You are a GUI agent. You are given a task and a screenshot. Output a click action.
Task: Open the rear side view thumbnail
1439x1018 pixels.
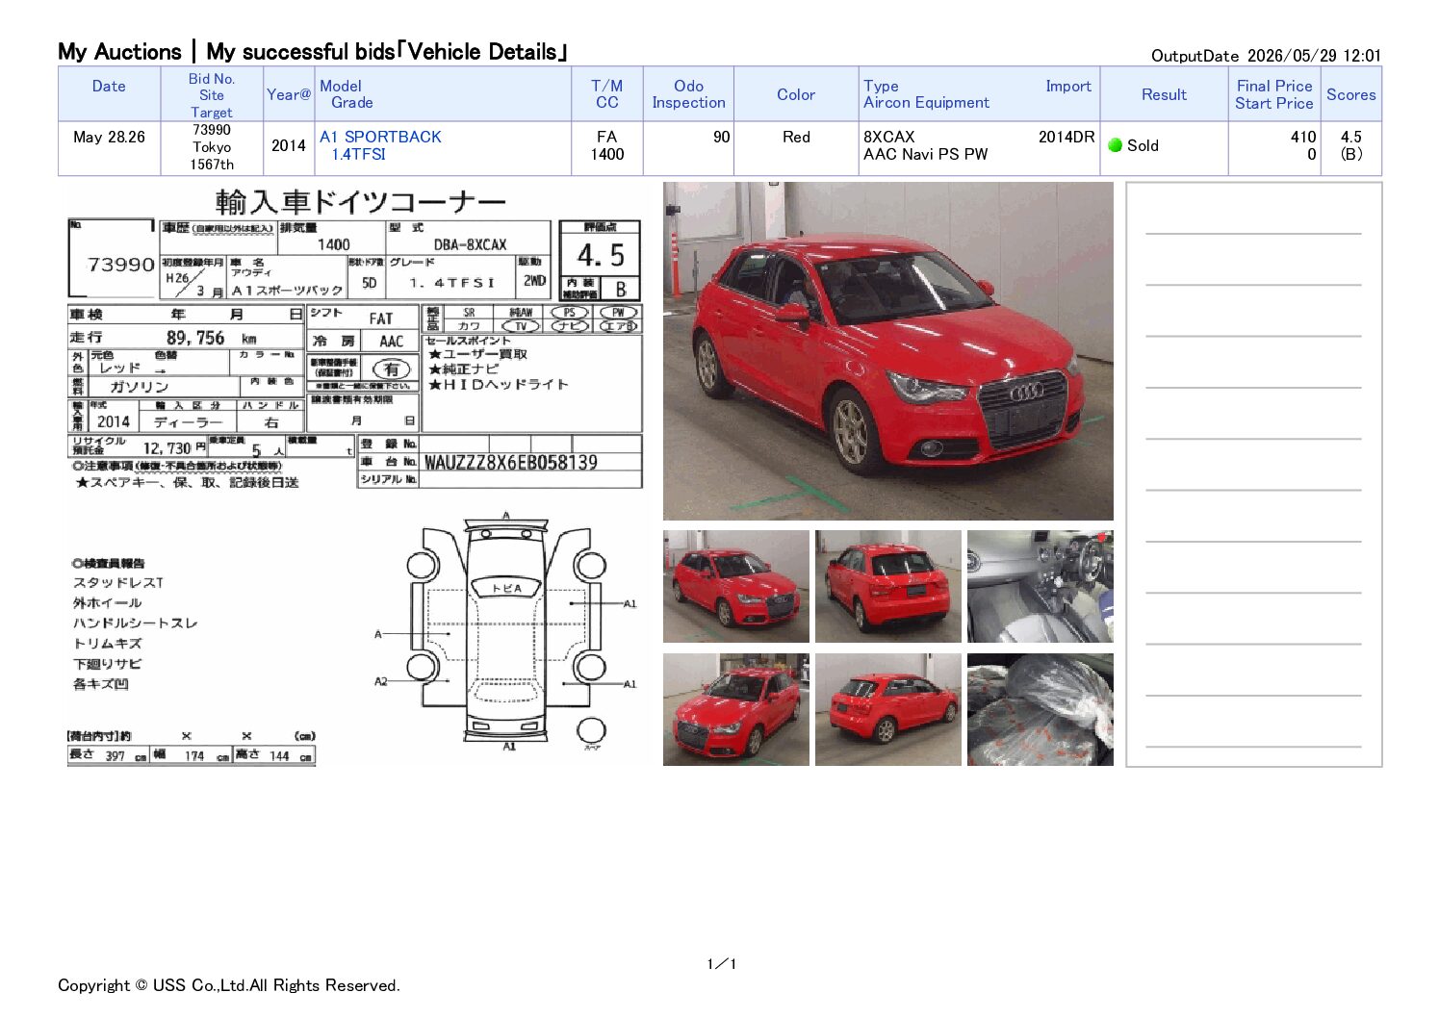[x=887, y=710]
